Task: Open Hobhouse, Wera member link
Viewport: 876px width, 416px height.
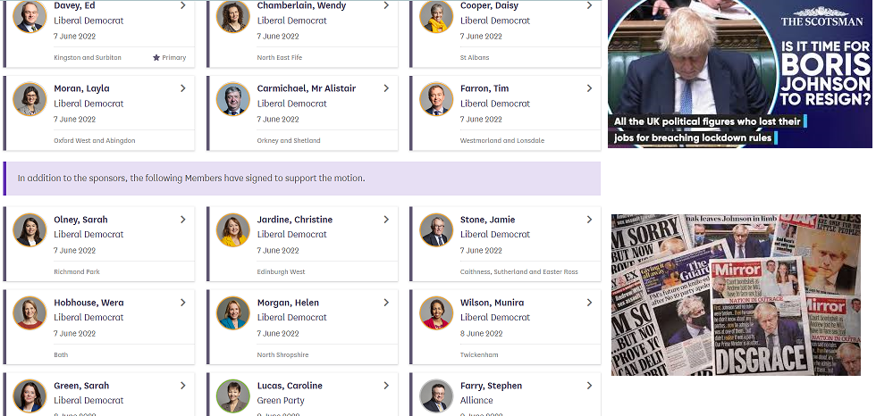Action: 88,303
